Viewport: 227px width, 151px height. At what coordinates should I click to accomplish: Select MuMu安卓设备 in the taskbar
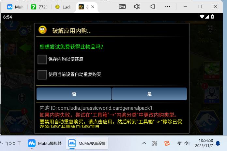click(87, 143)
